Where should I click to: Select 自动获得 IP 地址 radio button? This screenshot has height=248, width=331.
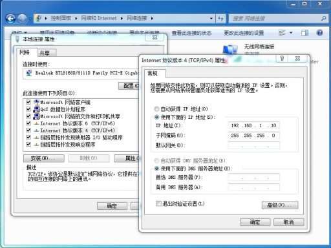coord(156,109)
